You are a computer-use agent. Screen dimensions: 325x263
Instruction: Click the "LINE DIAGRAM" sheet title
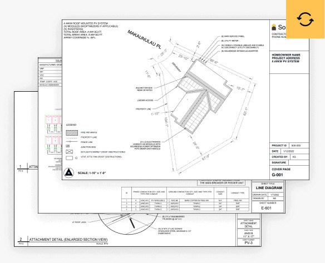[x=269, y=188]
